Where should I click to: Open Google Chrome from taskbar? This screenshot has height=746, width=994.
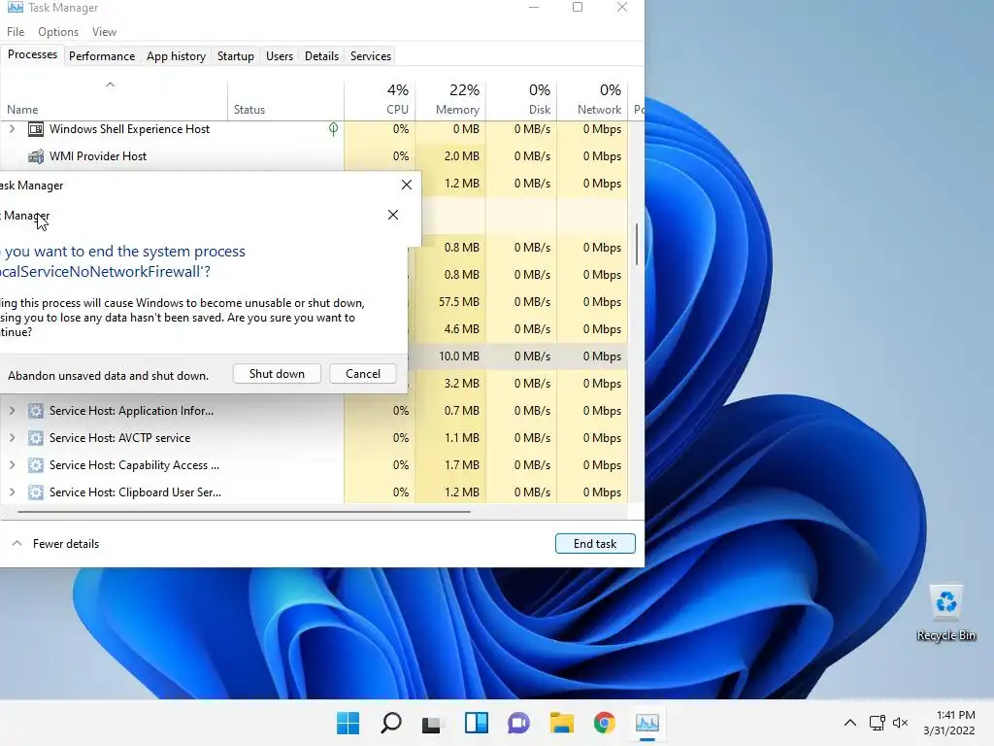click(604, 723)
